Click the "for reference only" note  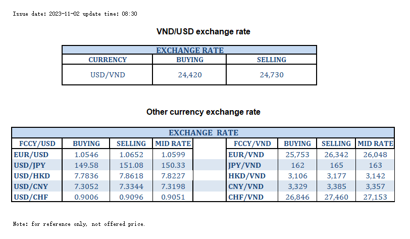pyautogui.click(x=79, y=223)
